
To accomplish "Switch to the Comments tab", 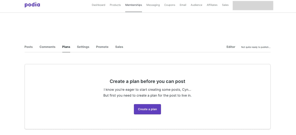I will (48, 47).
